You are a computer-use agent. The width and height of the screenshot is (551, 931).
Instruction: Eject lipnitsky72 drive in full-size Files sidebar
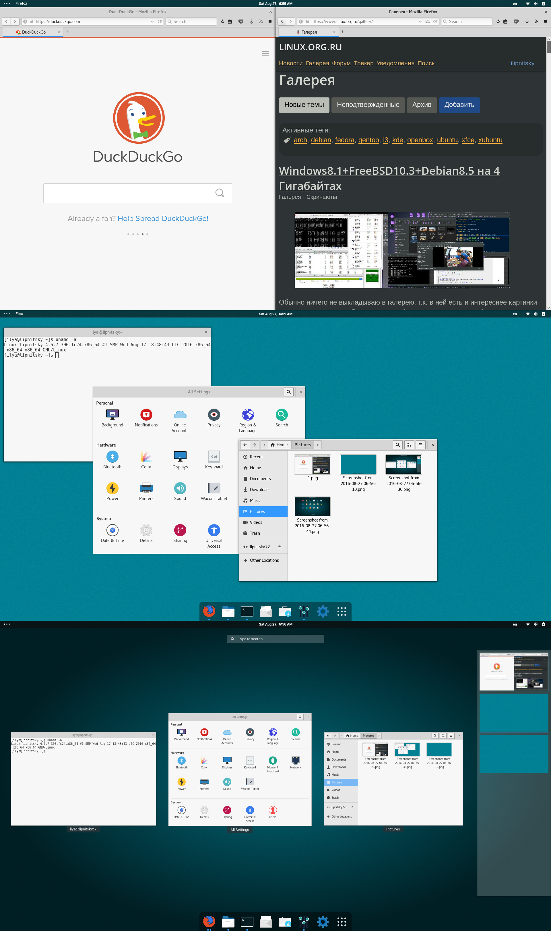point(280,547)
